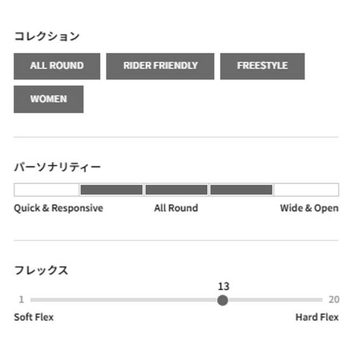Filter by the WOMEN collection
Viewport: 350px width, 350px height.
tap(48, 99)
